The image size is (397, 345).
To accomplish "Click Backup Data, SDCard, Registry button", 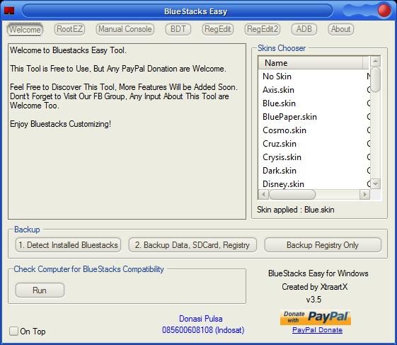I will [x=192, y=245].
